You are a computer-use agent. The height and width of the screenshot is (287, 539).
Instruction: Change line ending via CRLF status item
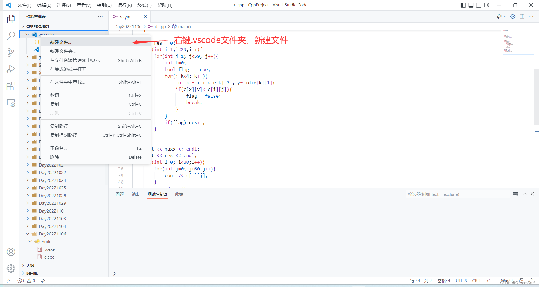click(477, 281)
